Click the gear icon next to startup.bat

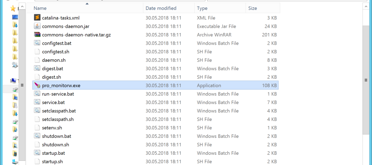(37, 153)
